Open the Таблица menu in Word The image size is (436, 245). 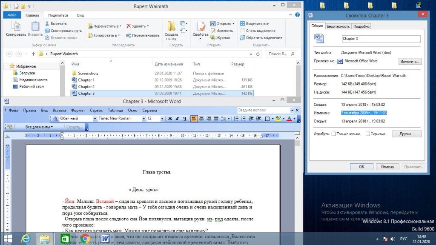pyautogui.click(x=115, y=110)
